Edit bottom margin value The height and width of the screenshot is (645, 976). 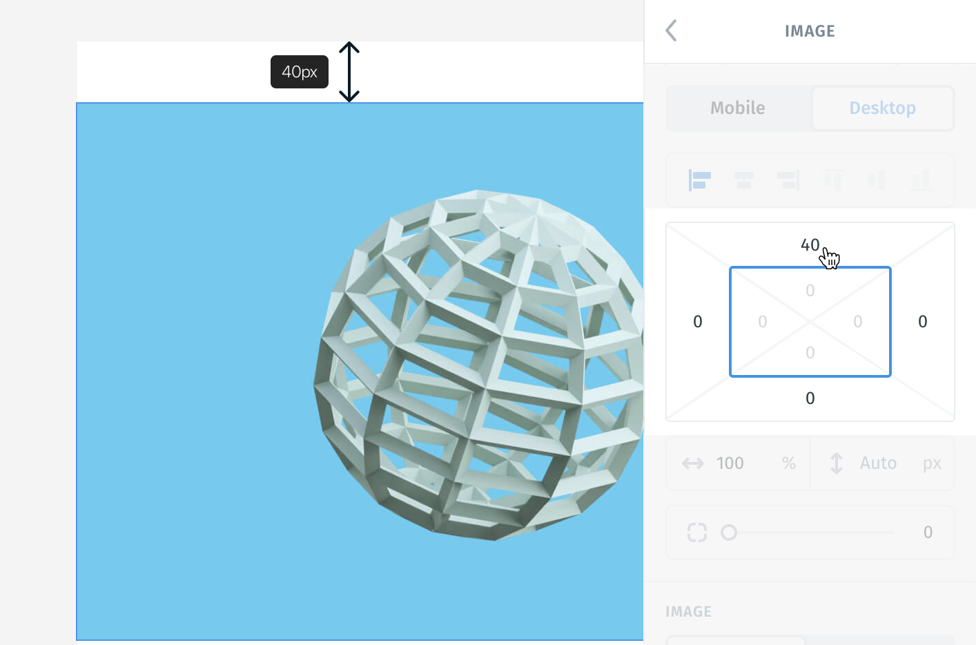tap(810, 398)
